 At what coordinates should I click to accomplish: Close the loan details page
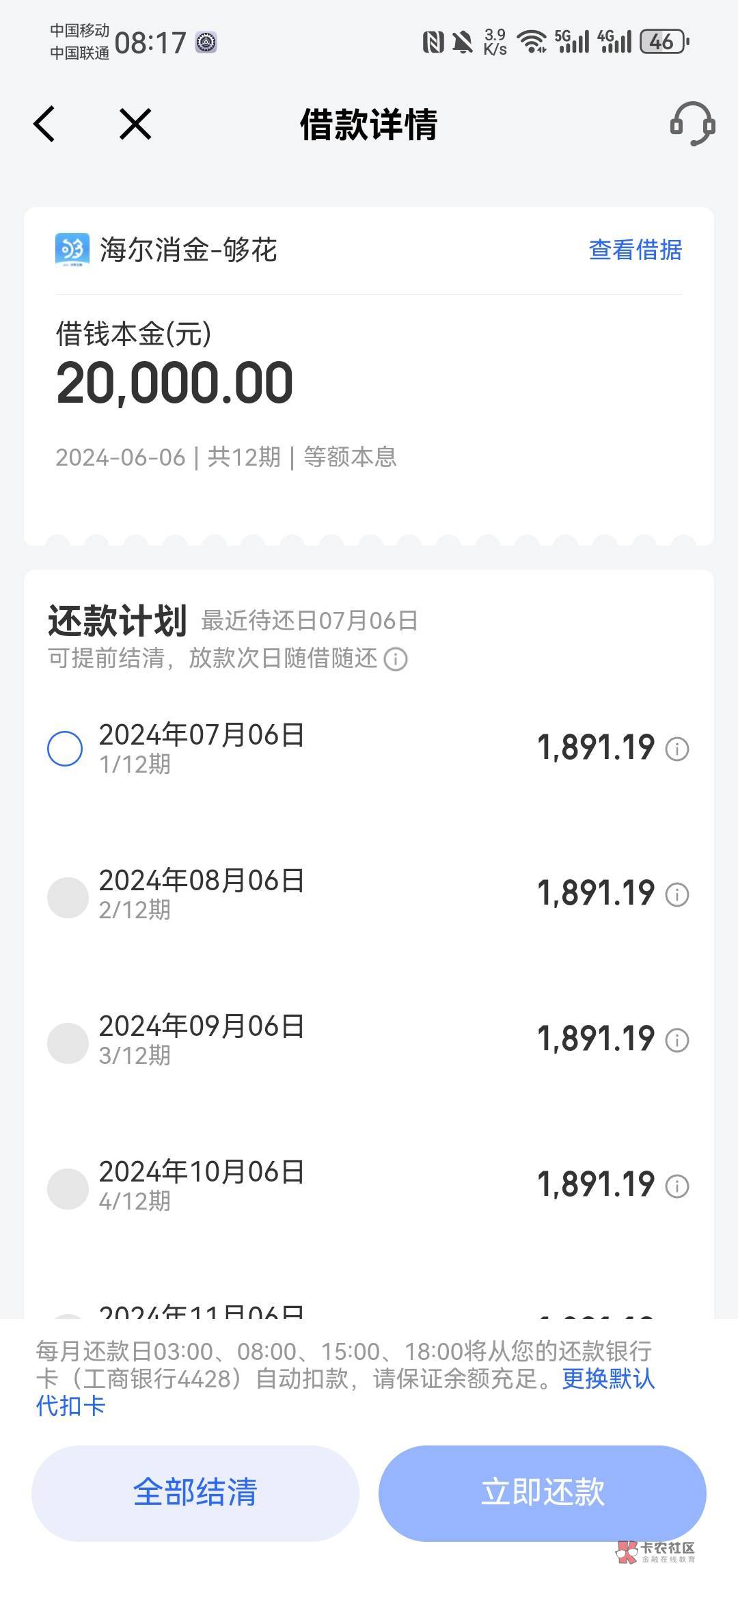point(135,124)
